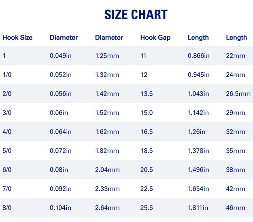This screenshot has width=253, height=222.
Task: Click the 0.092in diameter cell
Action: click(60, 188)
